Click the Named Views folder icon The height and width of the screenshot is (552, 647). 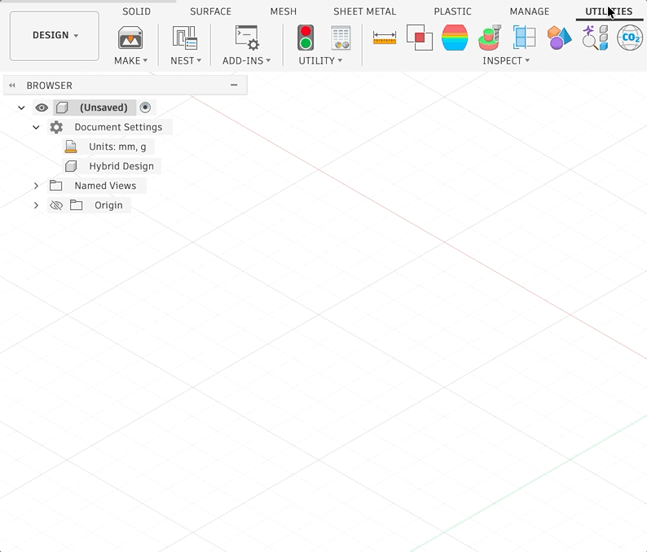click(55, 186)
